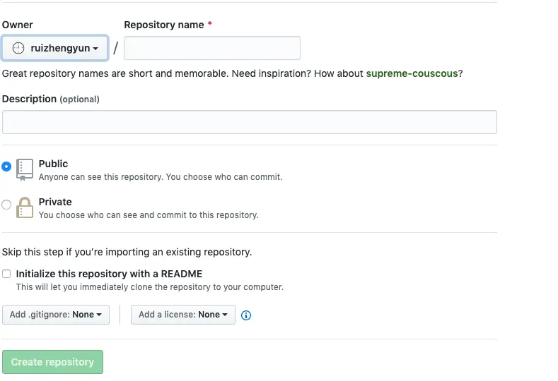
Task: Click the 'Repository name' field label
Action: click(x=164, y=25)
